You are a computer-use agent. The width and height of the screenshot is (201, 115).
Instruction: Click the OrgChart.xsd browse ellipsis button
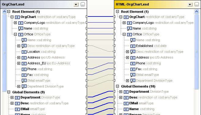tap(83, 5)
